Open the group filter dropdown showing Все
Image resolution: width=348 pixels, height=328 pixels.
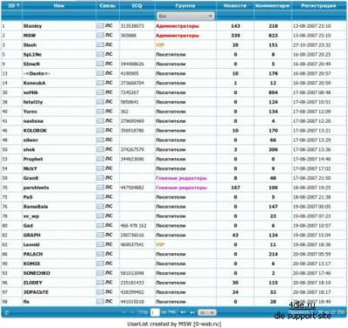pyautogui.click(x=185, y=16)
